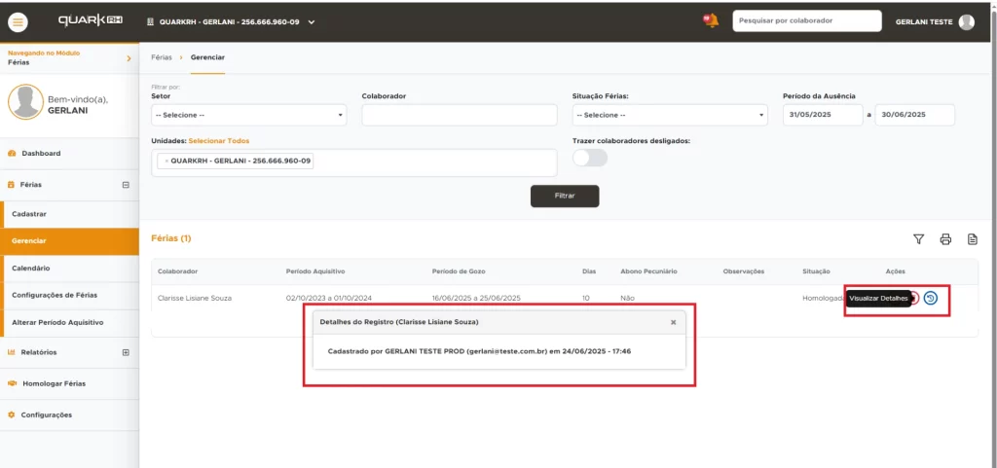Collapse the Férias sidebar section
997x468 pixels.
(125, 184)
